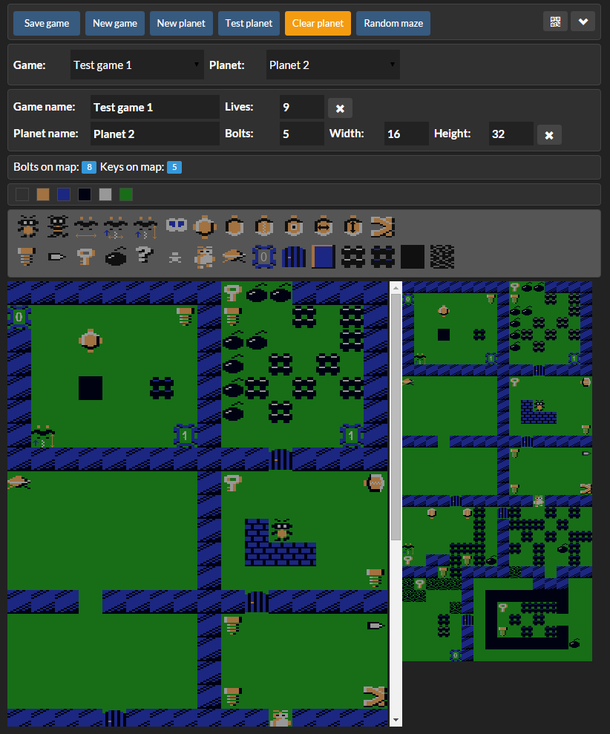This screenshot has height=734, width=610.
Task: Choose the blue color swatch
Action: point(64,194)
